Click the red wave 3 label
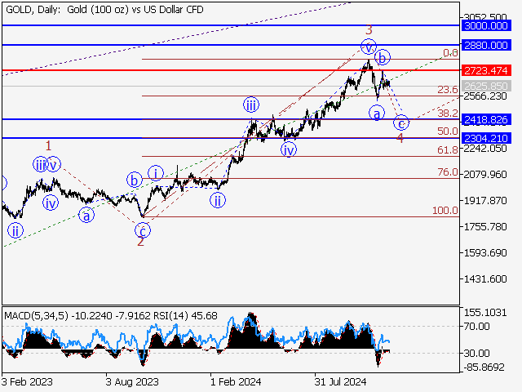 tap(368, 30)
